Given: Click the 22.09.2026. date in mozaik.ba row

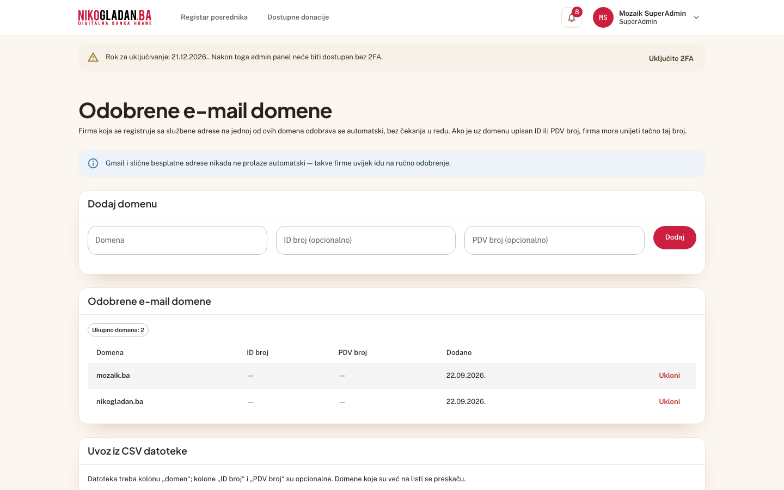Looking at the screenshot, I should click(x=466, y=376).
